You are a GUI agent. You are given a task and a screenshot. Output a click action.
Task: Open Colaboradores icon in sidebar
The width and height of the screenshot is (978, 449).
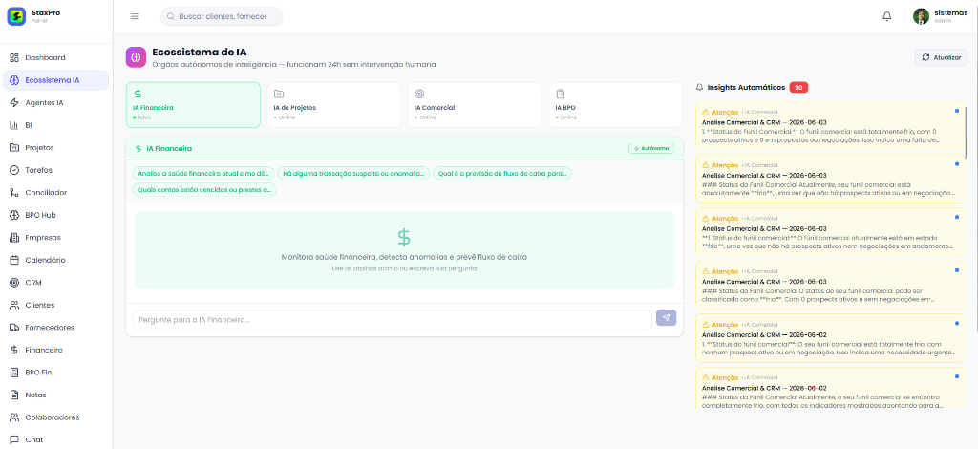(x=14, y=417)
